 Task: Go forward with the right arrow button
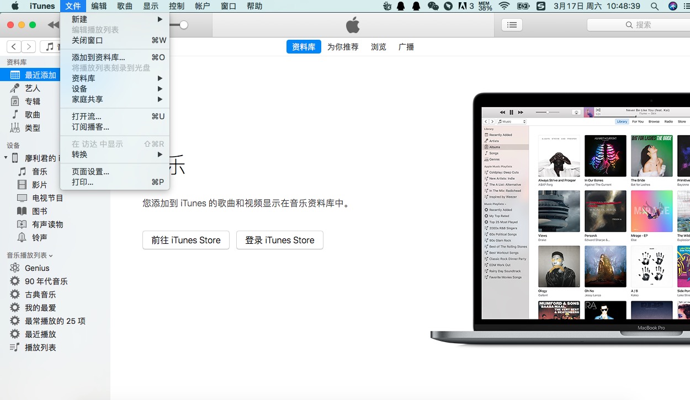[28, 47]
